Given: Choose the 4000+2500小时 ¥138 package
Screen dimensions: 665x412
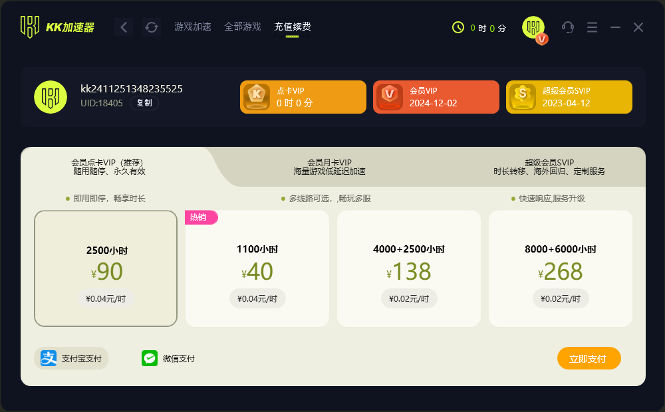Looking at the screenshot, I should tap(409, 268).
